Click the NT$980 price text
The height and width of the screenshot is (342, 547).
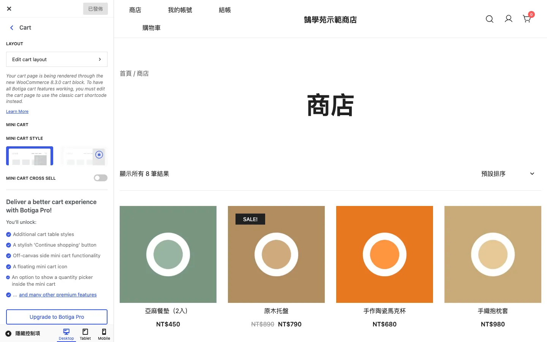[x=493, y=324]
